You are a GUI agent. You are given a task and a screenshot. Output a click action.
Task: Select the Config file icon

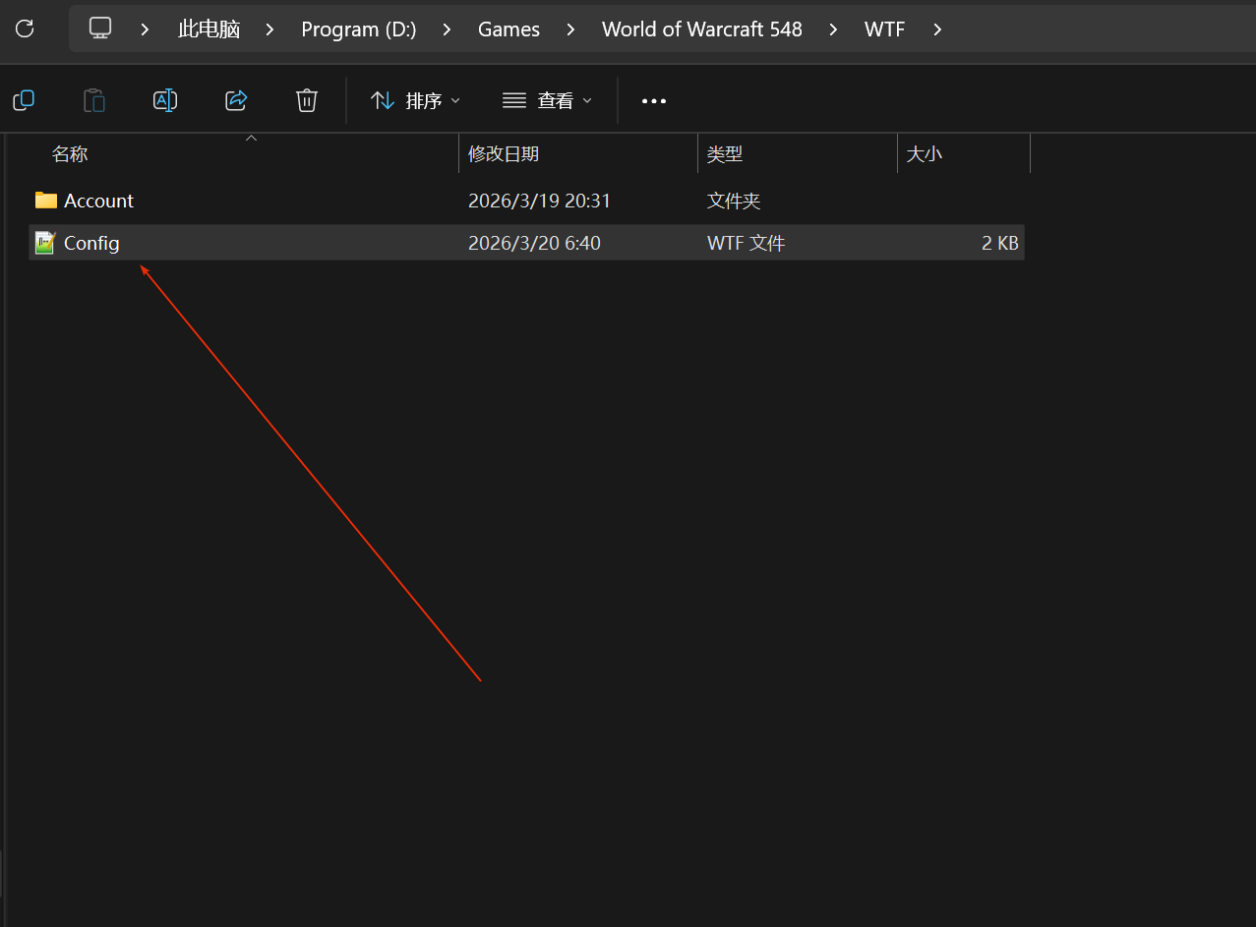(x=45, y=243)
